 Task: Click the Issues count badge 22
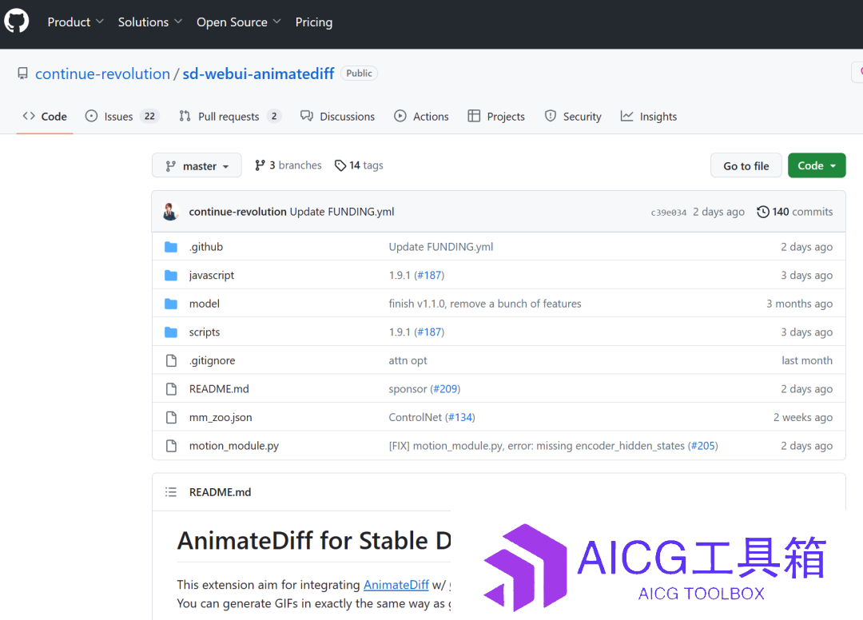coord(149,117)
